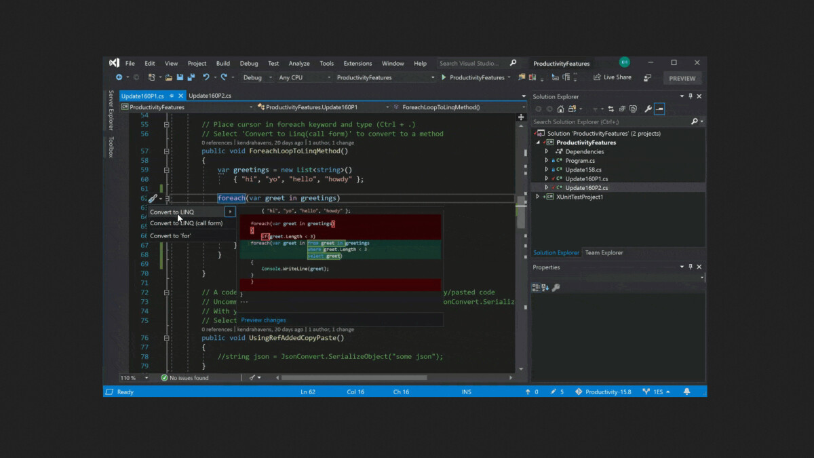Open Properties via the wrench icon

pyautogui.click(x=648, y=108)
